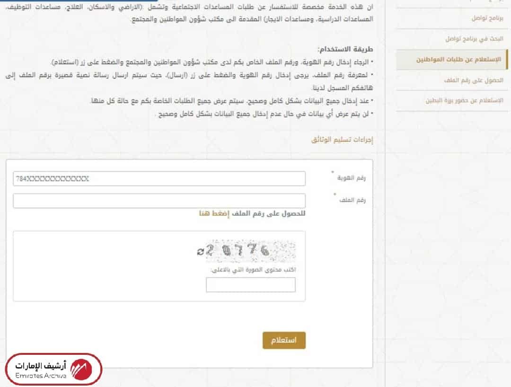Click the red Emirates Archive logo emblem
Screen dimensions: 511x387
[x=81, y=370]
